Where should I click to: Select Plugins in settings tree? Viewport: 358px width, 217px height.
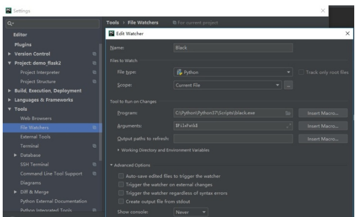click(x=23, y=45)
